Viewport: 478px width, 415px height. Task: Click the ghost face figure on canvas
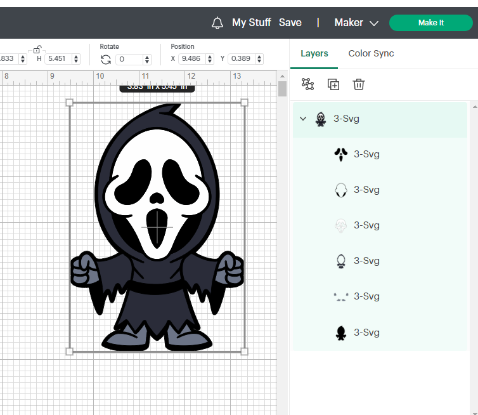click(157, 227)
